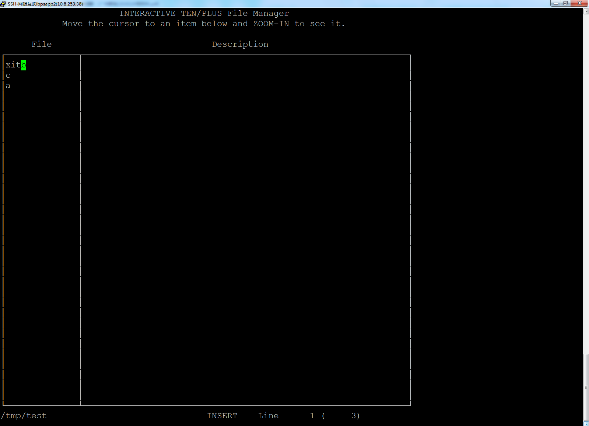Click the 'Line' label in status bar

(268, 416)
